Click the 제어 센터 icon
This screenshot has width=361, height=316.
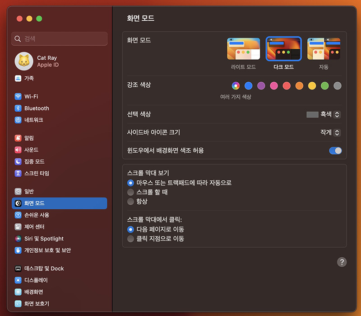(x=18, y=227)
